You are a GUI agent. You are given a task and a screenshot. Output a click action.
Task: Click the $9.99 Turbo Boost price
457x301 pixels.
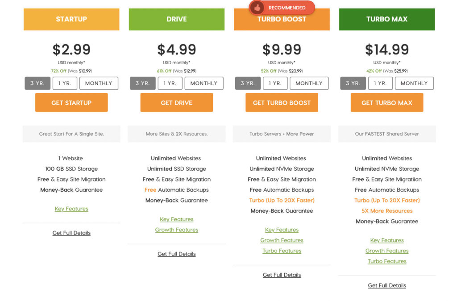[x=282, y=49]
